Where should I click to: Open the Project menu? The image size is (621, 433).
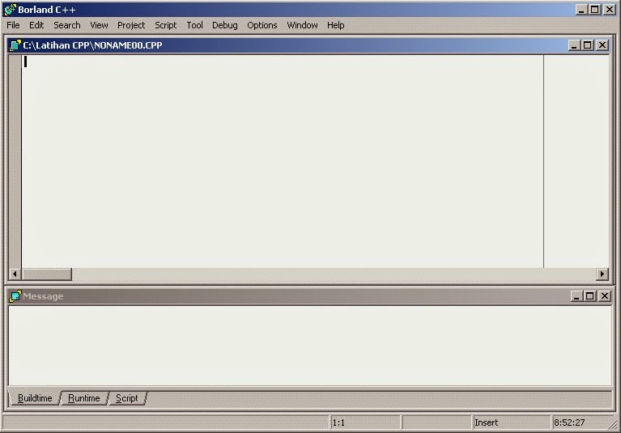coord(131,25)
